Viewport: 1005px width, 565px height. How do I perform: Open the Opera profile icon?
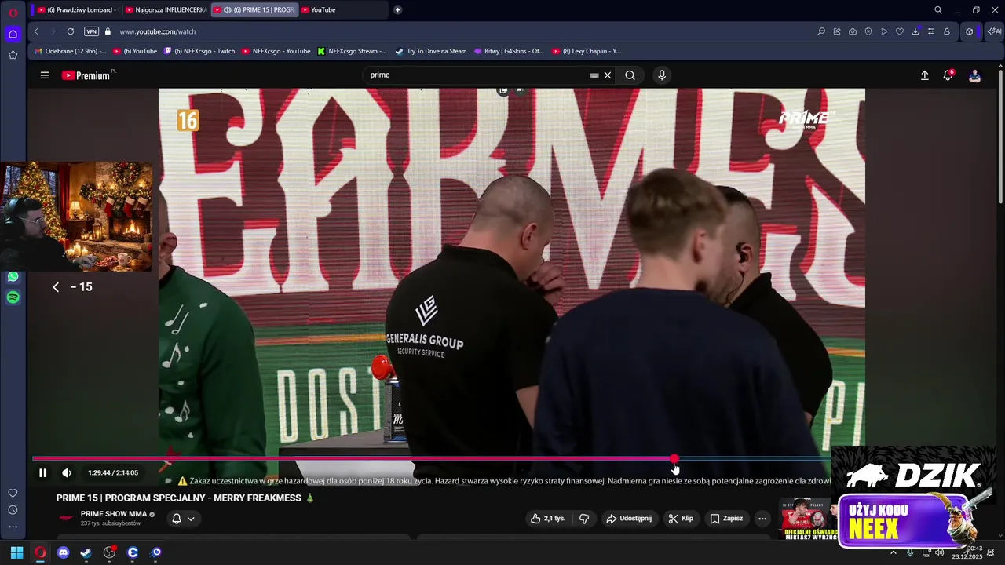pos(947,31)
